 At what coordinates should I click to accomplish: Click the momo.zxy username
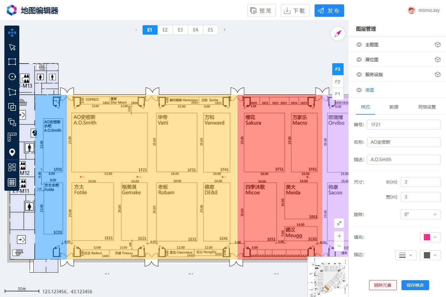click(x=429, y=10)
